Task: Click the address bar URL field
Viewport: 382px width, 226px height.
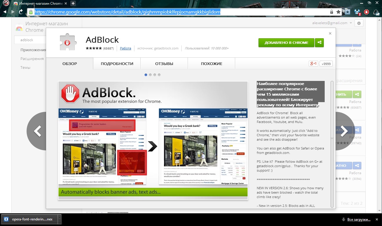Action: (181, 12)
